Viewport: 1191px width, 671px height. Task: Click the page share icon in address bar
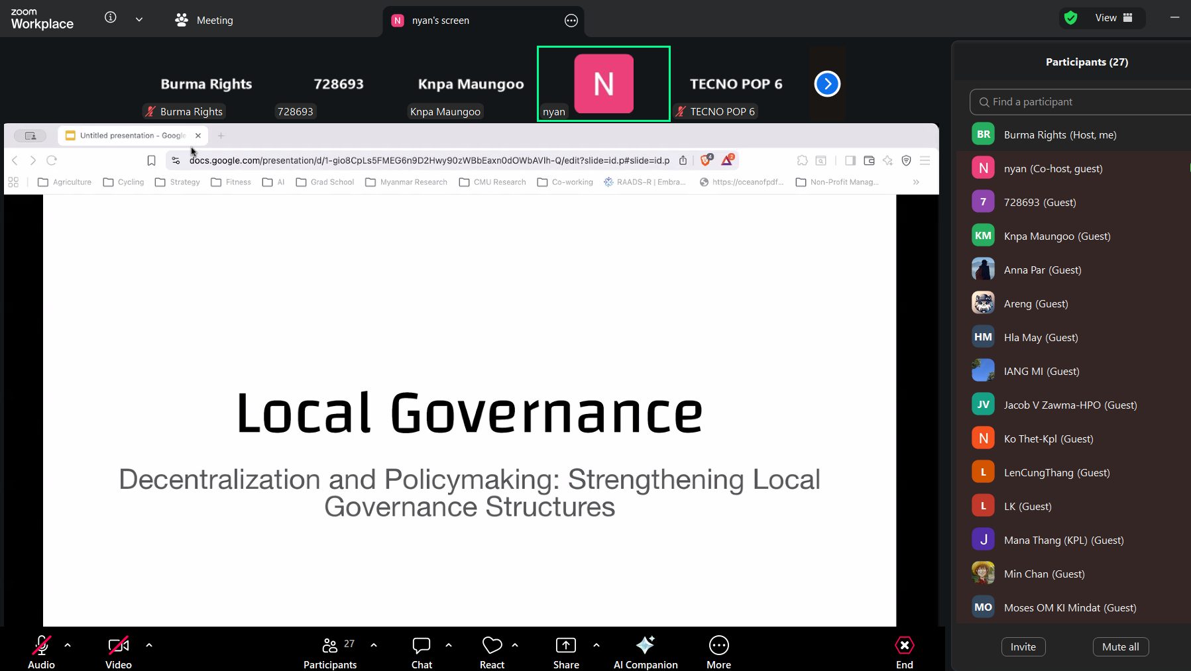tap(683, 160)
